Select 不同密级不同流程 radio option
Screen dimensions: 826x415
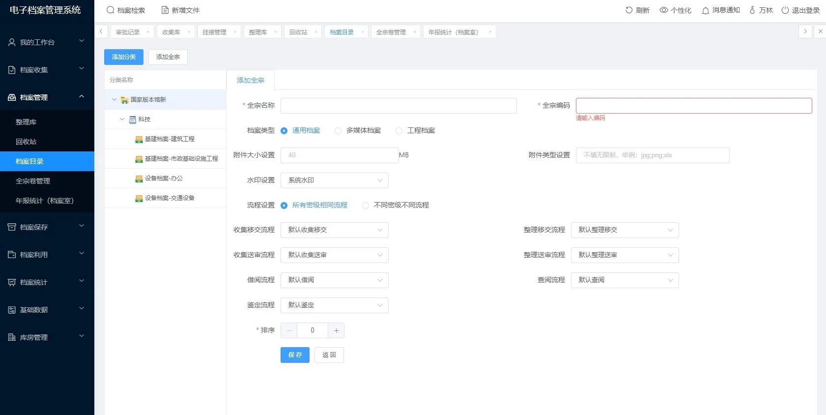click(366, 206)
